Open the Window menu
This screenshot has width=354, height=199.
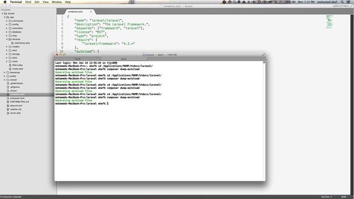[x=56, y=2]
